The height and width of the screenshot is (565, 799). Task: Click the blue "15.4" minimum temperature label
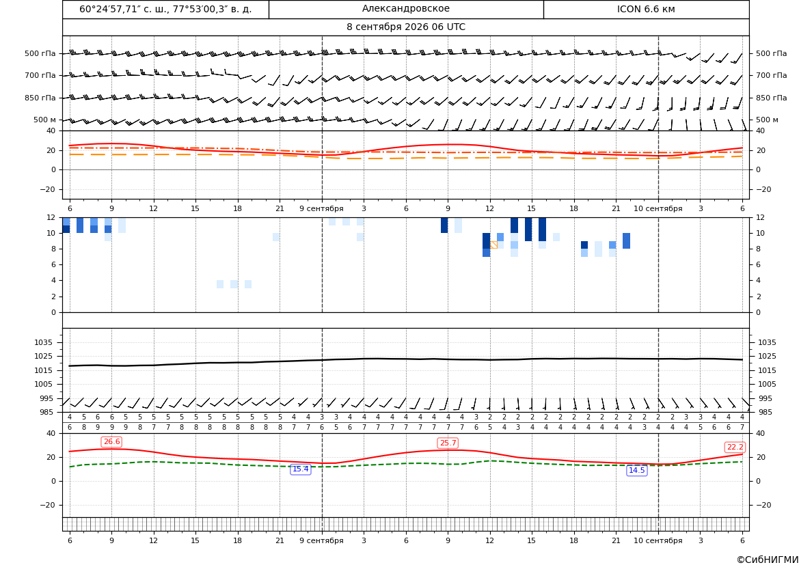pyautogui.click(x=300, y=469)
